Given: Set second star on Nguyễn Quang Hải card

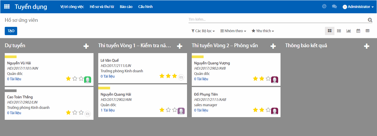Looking at the screenshot, I should pyautogui.click(x=168, y=110).
